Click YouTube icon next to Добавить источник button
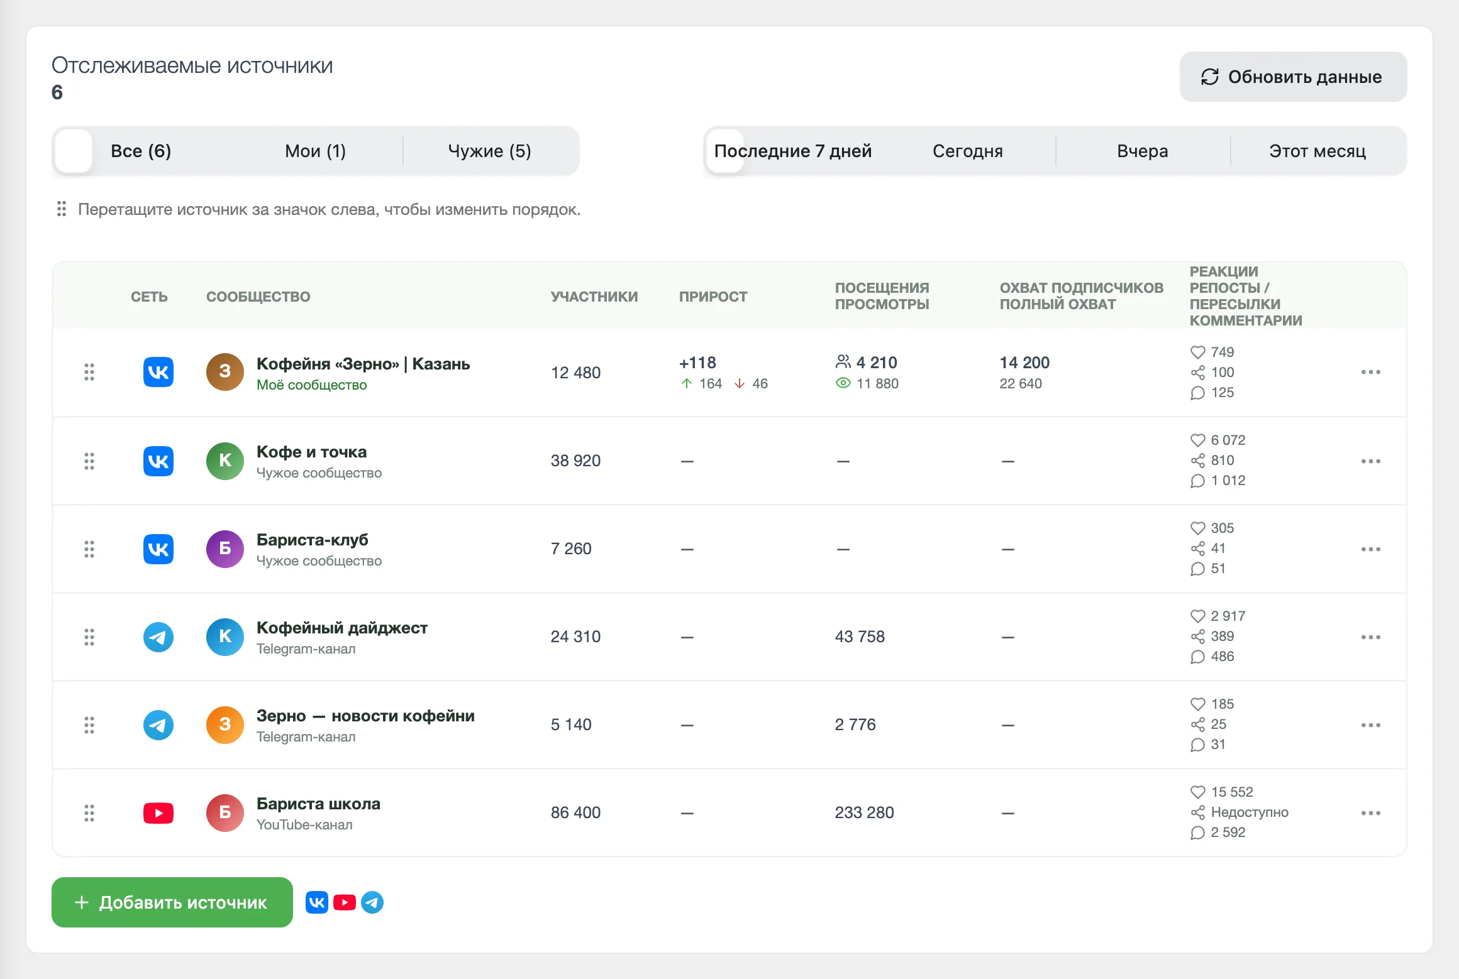Viewport: 1459px width, 979px height. click(x=345, y=902)
